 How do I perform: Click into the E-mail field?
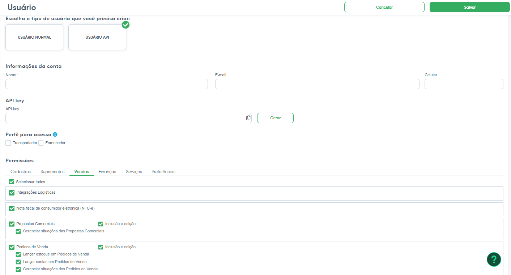(317, 84)
